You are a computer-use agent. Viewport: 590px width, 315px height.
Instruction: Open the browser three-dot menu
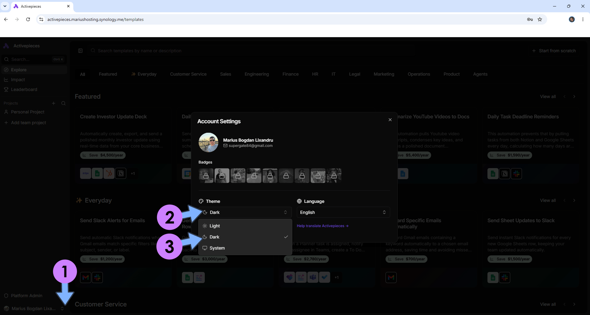tap(583, 19)
